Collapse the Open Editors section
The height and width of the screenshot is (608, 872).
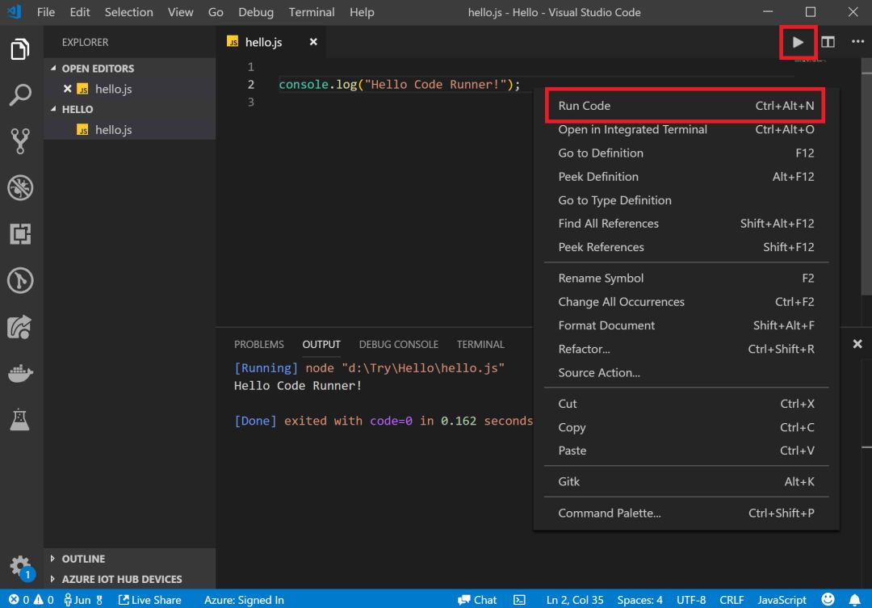coord(97,69)
